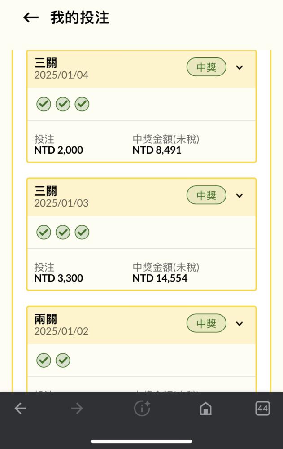Tap the browser home icon
Image resolution: width=283 pixels, height=449 pixels.
[205, 408]
